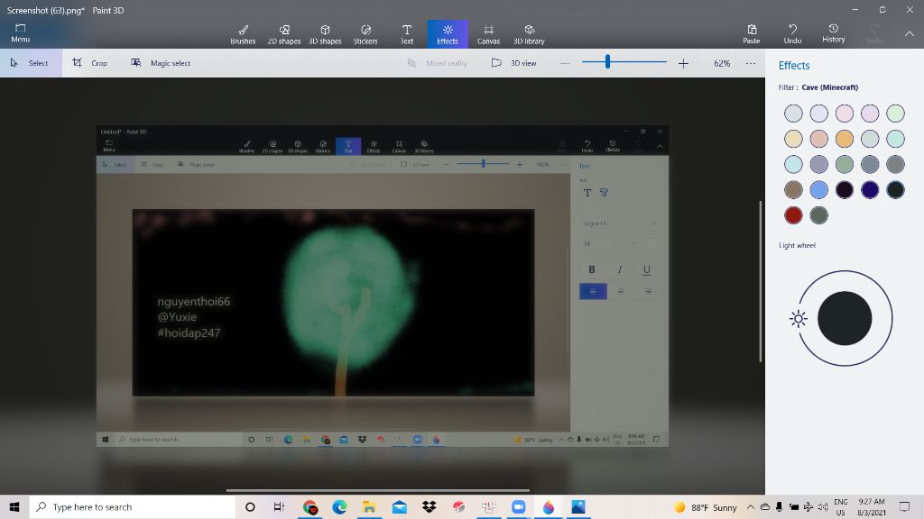Image resolution: width=924 pixels, height=519 pixels.
Task: Click the Mixed reality option
Action: point(438,63)
